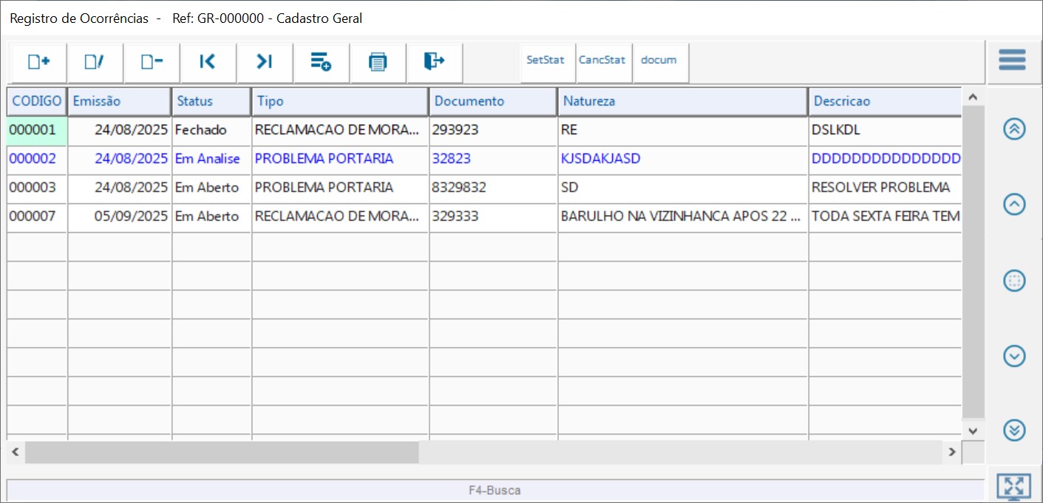1043x503 pixels.
Task: Click the edit record icon
Action: click(95, 62)
